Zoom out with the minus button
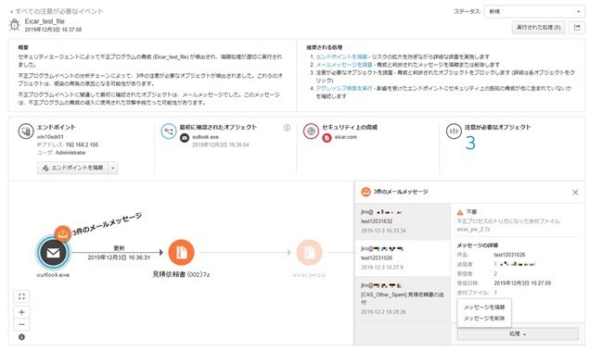The image size is (589, 351). (x=21, y=324)
